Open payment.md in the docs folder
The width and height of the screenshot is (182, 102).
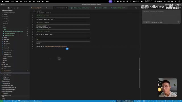point(7,52)
